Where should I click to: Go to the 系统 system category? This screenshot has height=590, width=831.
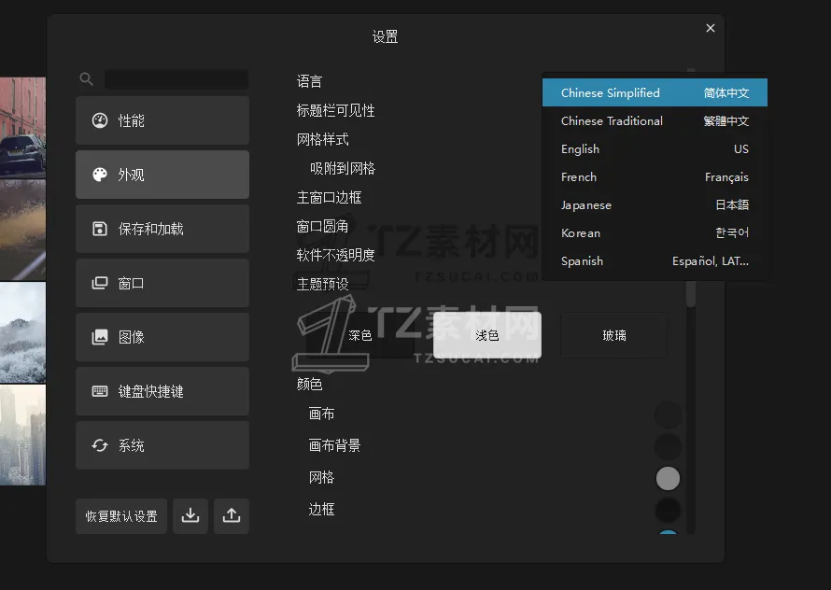162,445
